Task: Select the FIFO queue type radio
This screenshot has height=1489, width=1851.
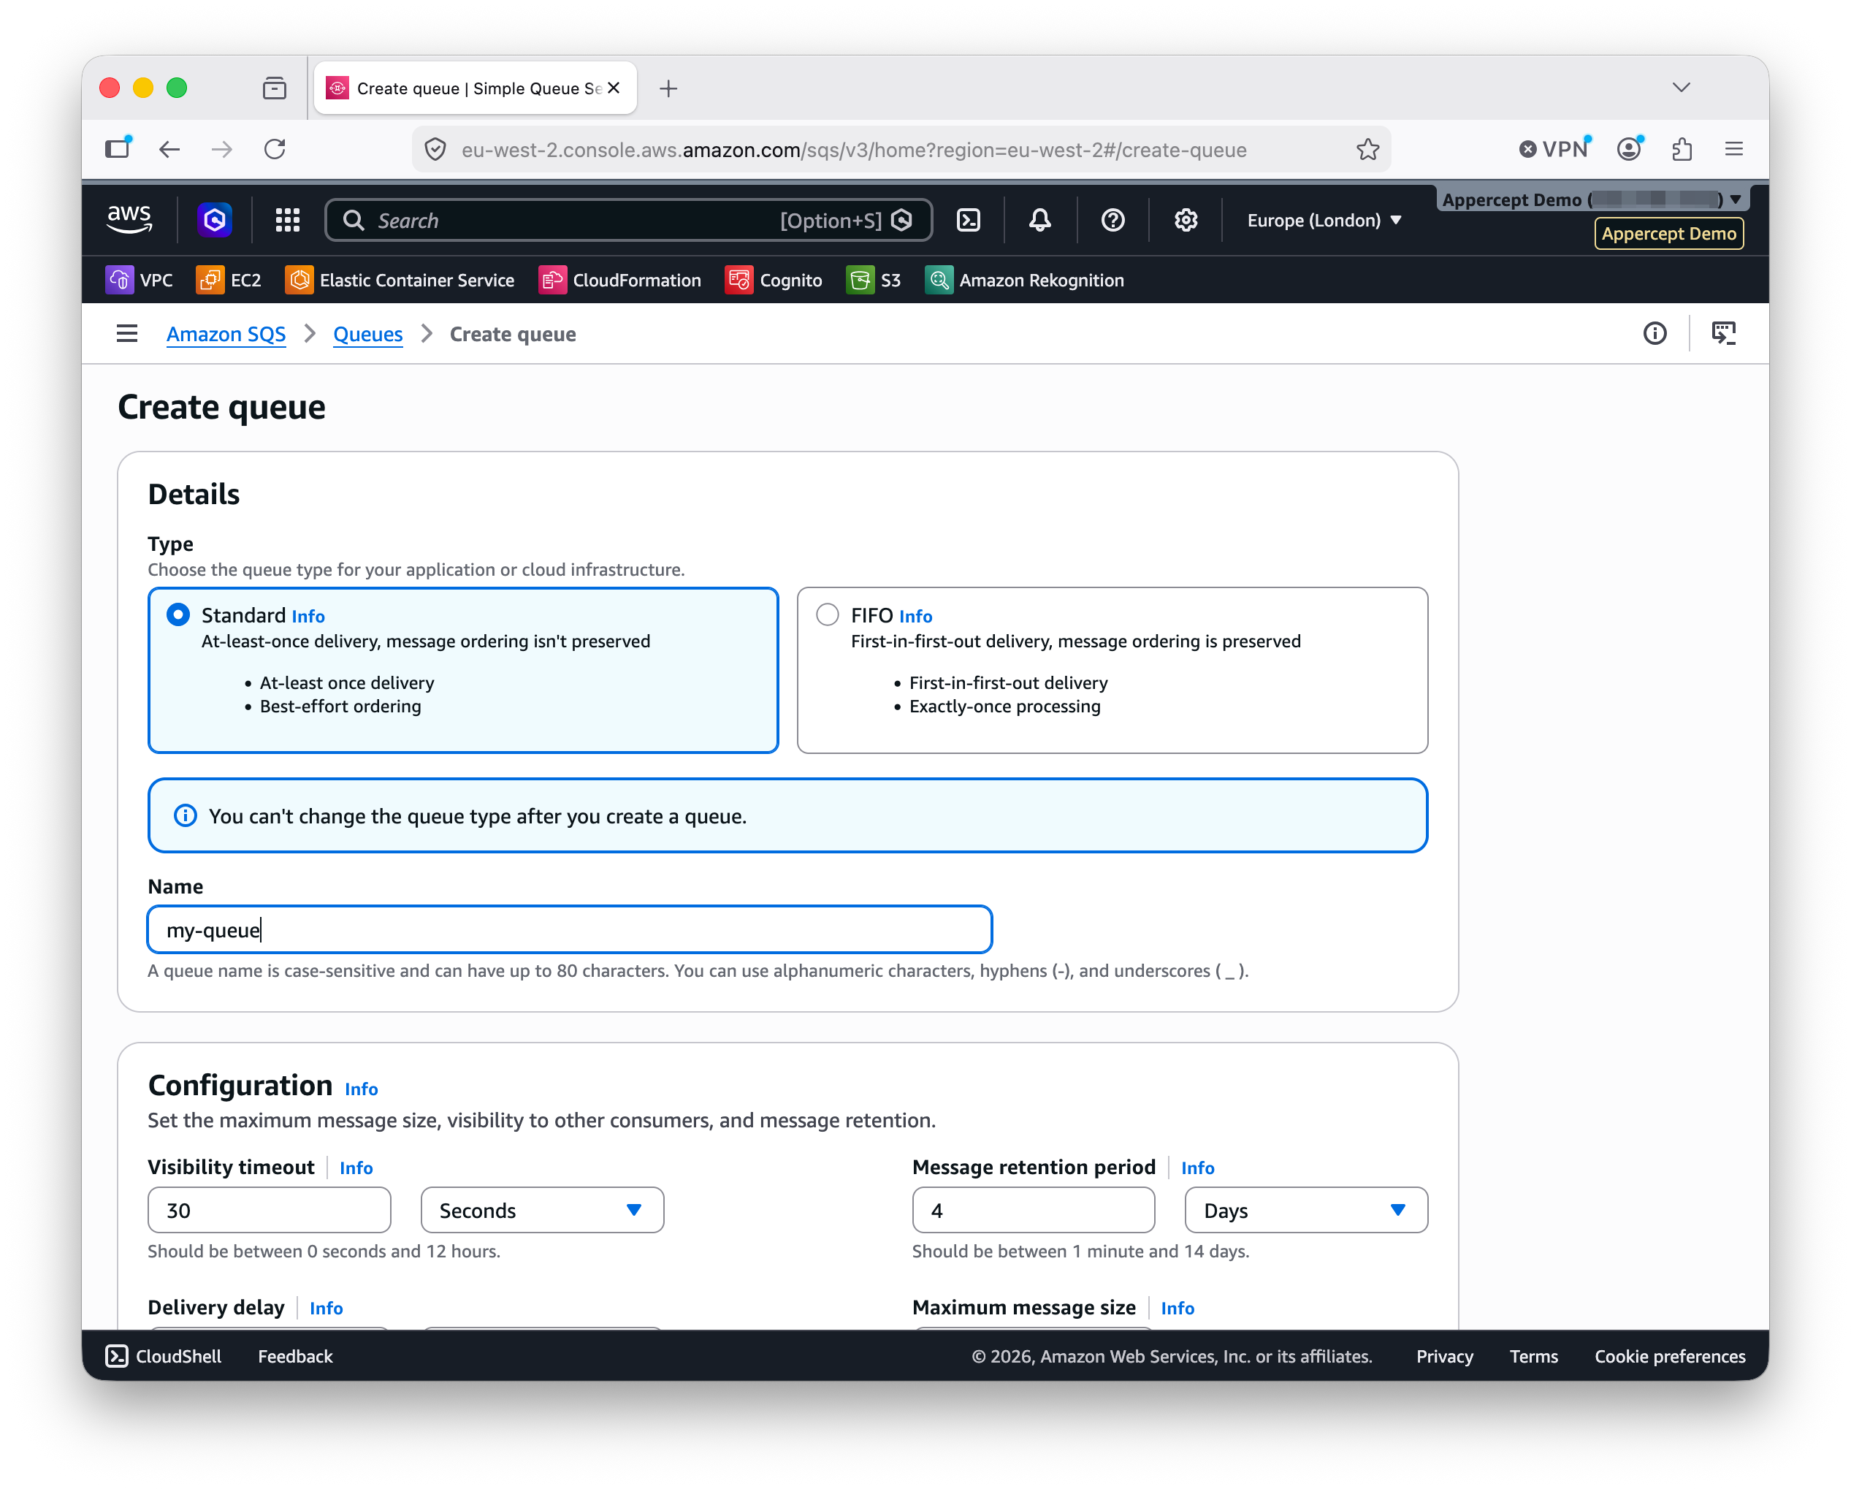Action: click(x=827, y=615)
